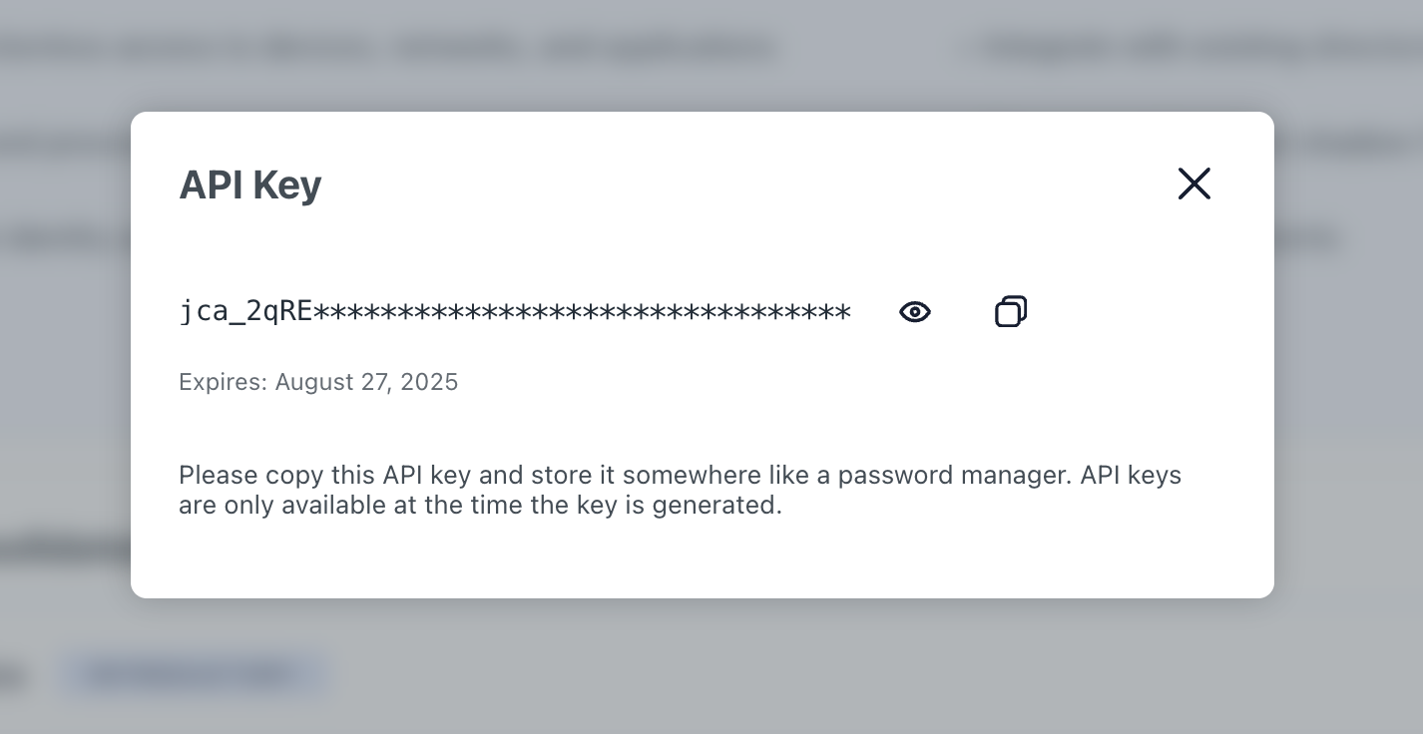This screenshot has height=734, width=1423.
Task: Close the API Key dialog
Action: (x=1193, y=183)
